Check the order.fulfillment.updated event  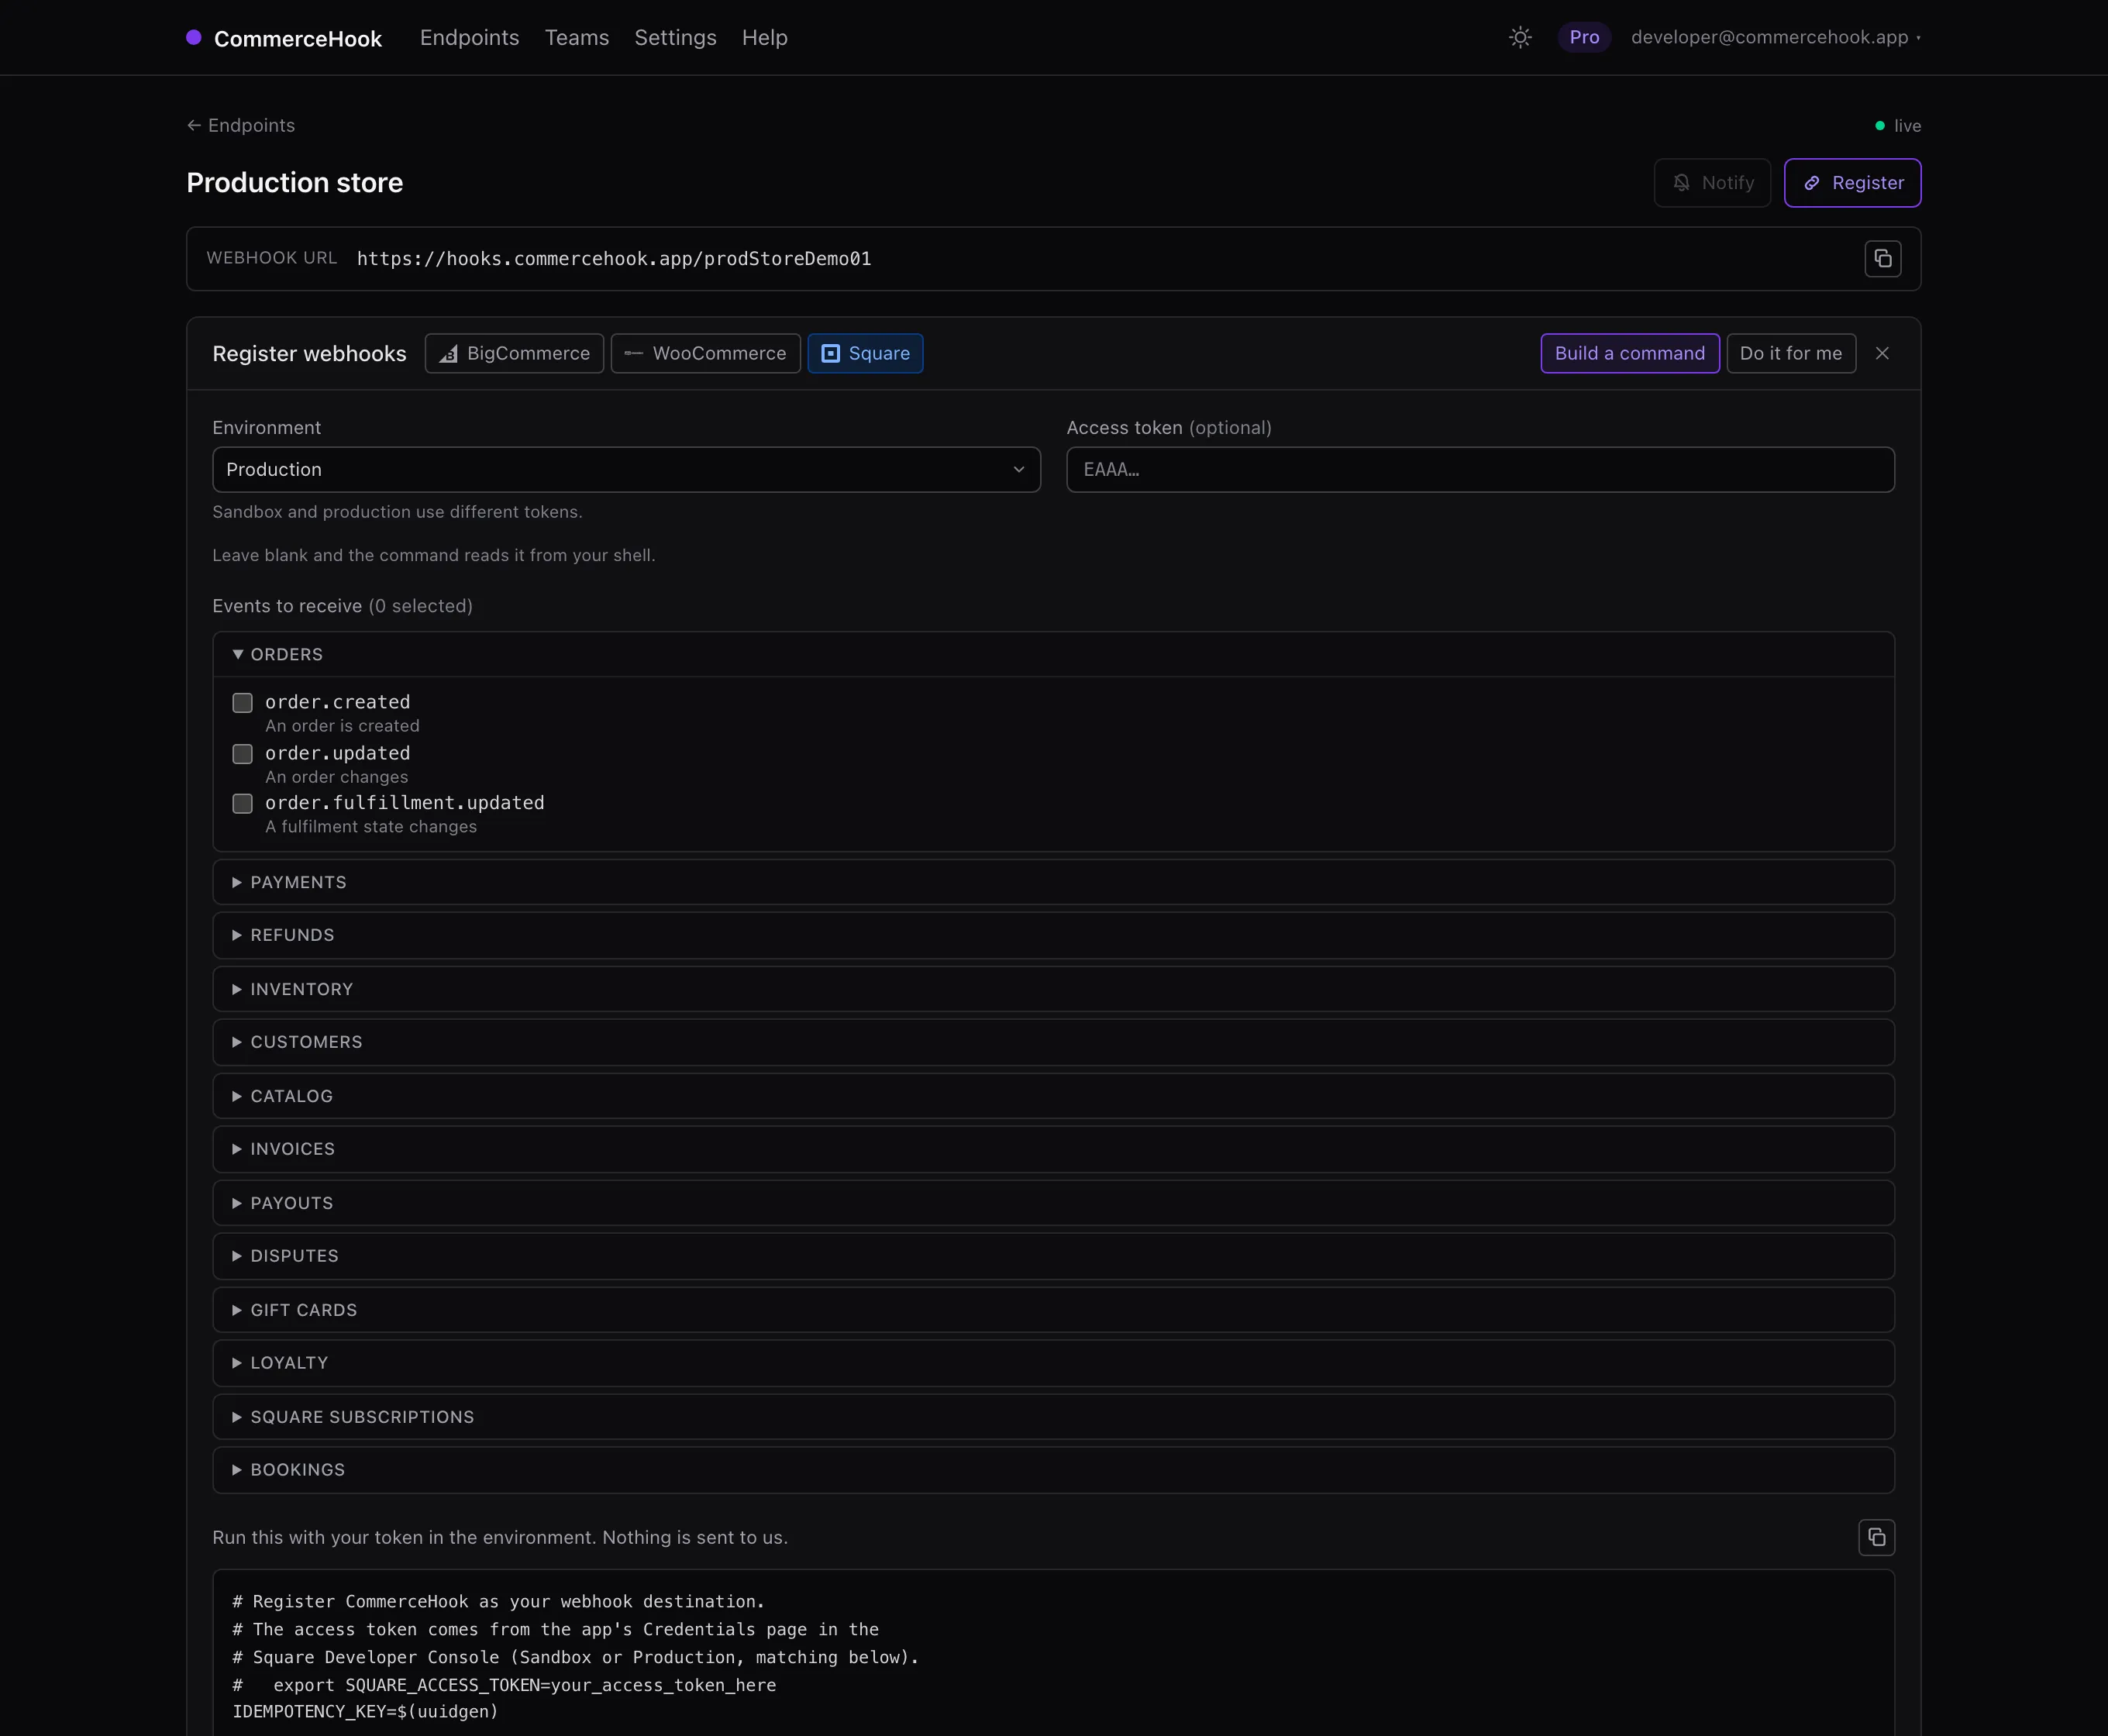[242, 803]
